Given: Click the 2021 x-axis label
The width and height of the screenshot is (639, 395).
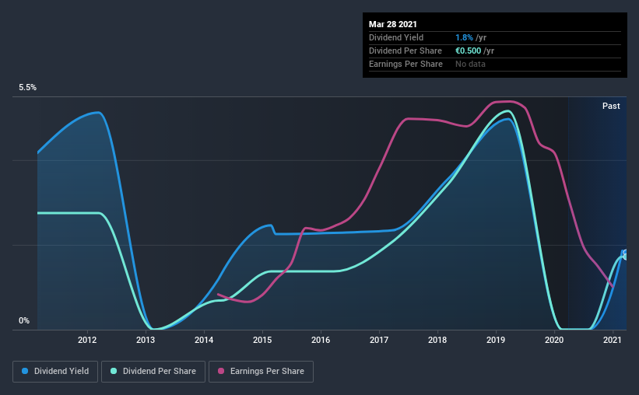Looking at the screenshot, I should pos(613,340).
